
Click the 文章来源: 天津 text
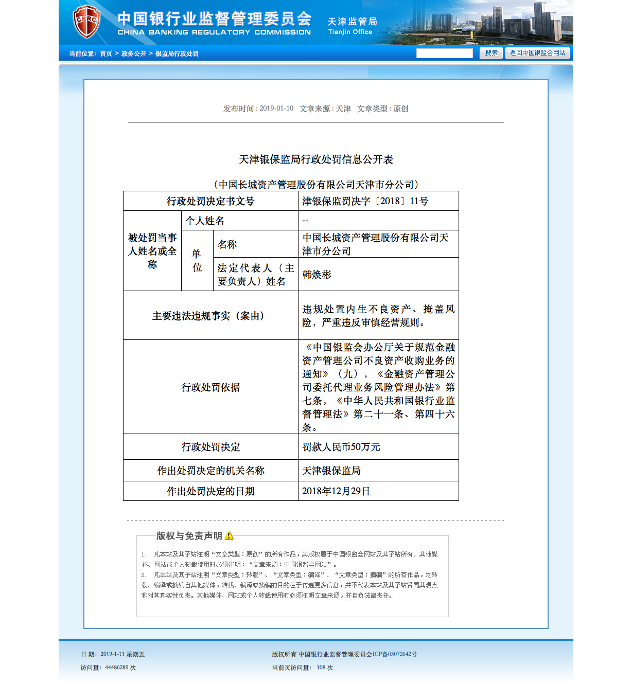click(x=325, y=109)
